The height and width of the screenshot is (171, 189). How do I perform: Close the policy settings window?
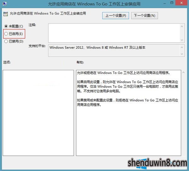(x=181, y=3)
